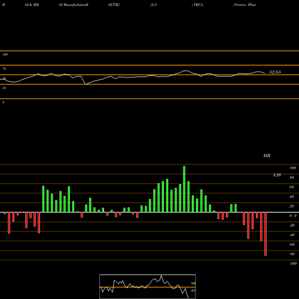Click the 5.29 value in MR panel
299x299 pixels.
[277, 175]
